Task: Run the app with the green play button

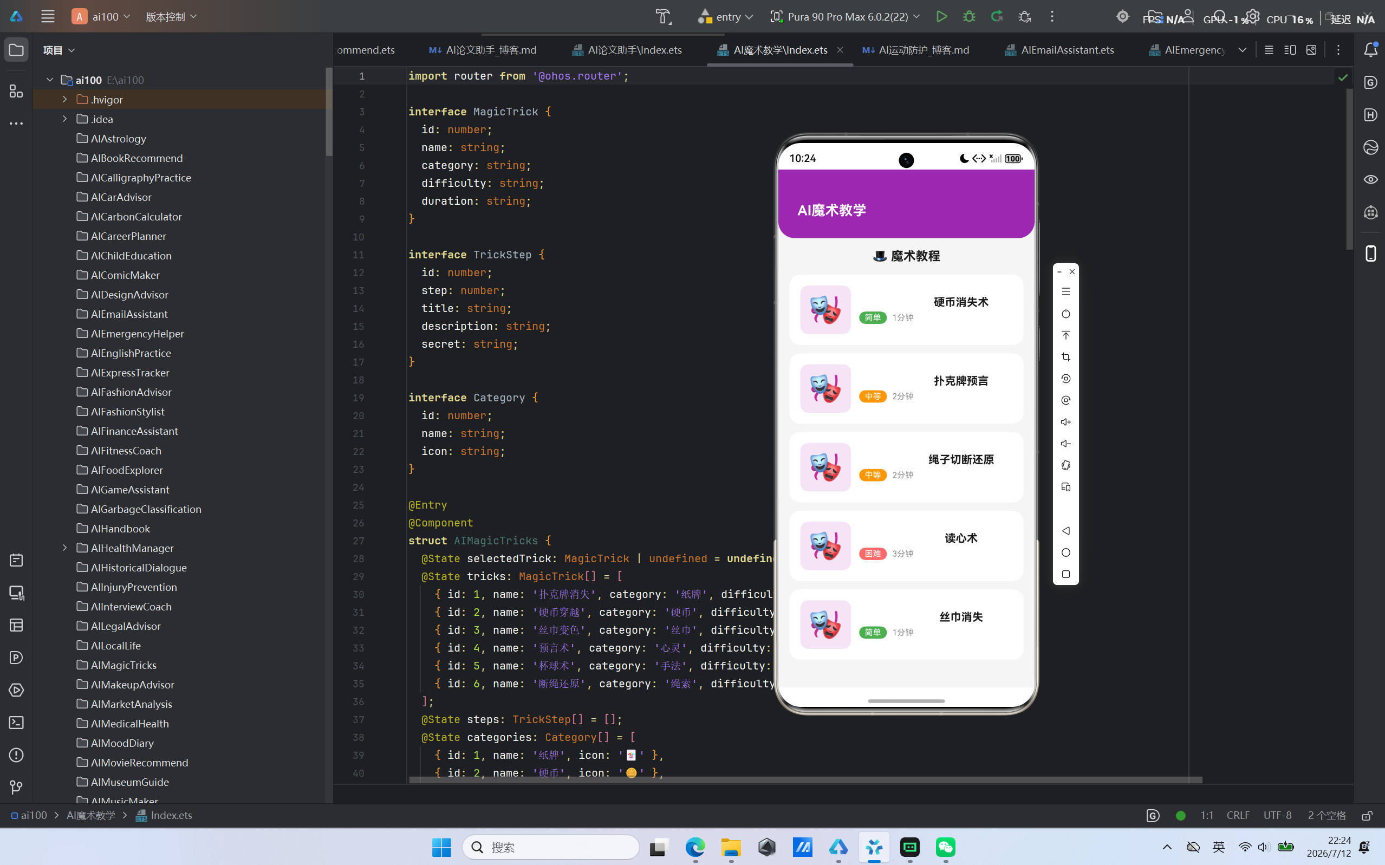Action: click(941, 17)
